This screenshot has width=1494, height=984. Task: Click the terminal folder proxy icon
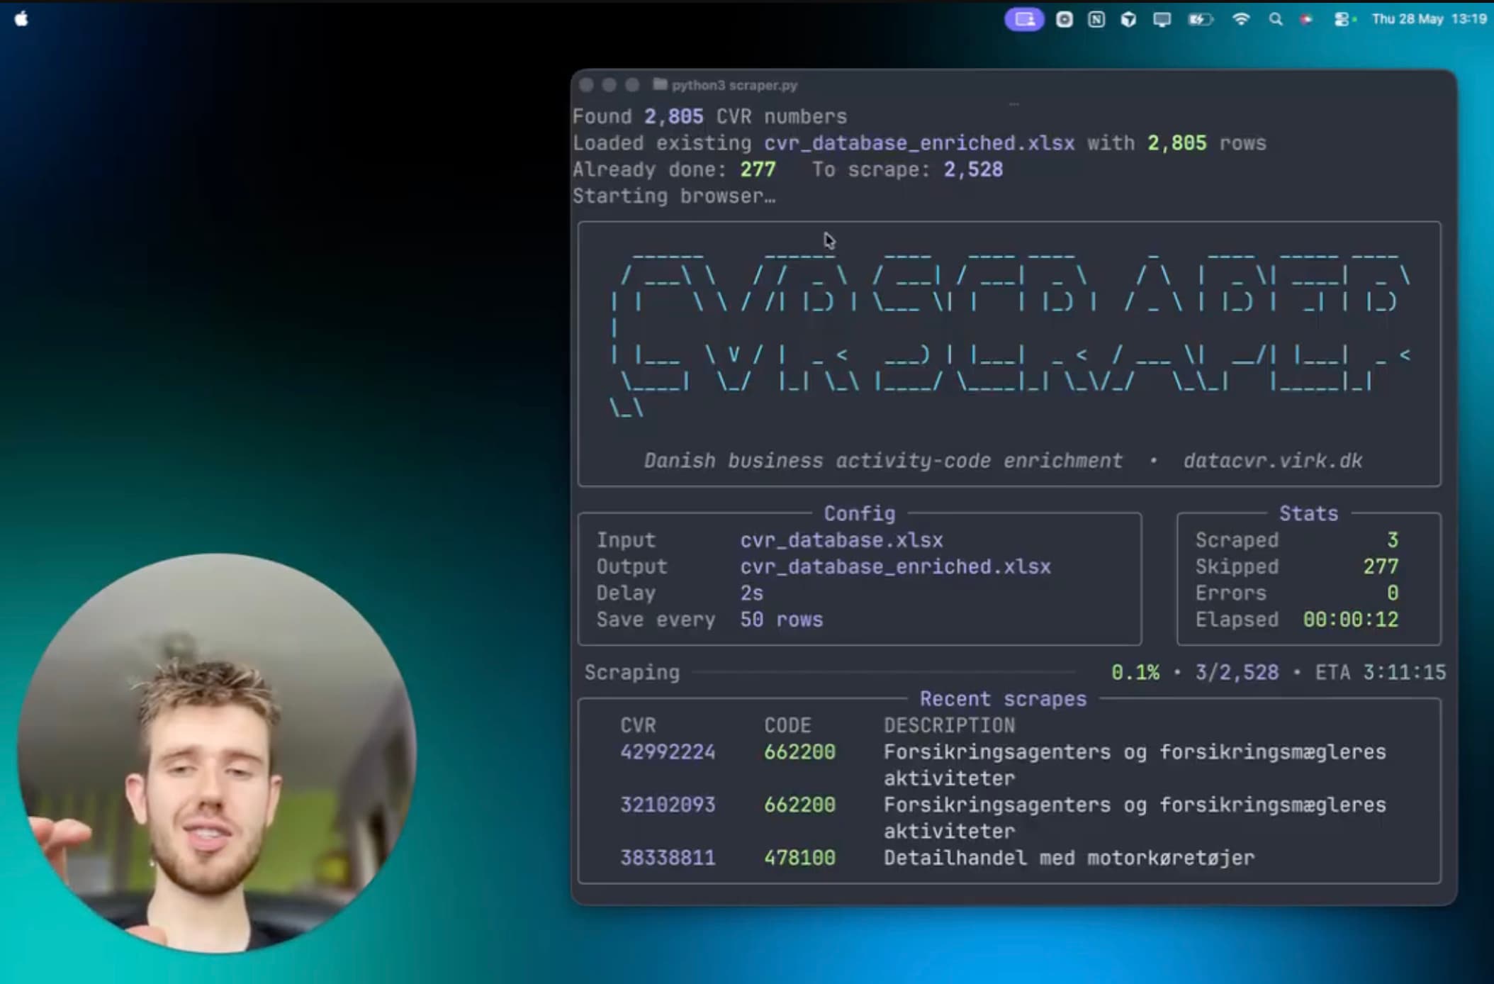[660, 84]
